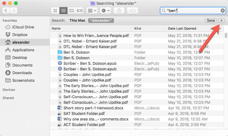The width and height of the screenshot is (228, 136).
Task: Click Why one area sta...- comments.docx icon
Action: pos(60,119)
